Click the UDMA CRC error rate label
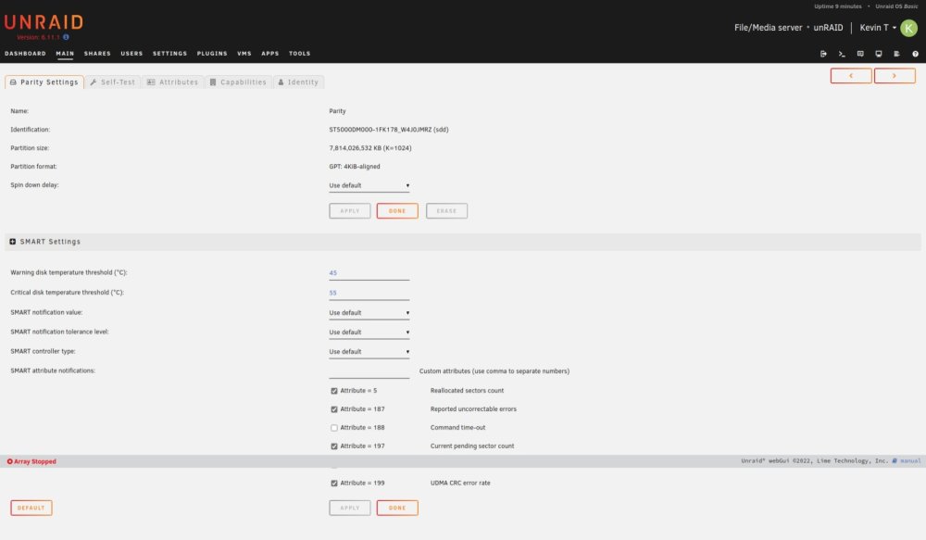926x540 pixels. [x=460, y=483]
